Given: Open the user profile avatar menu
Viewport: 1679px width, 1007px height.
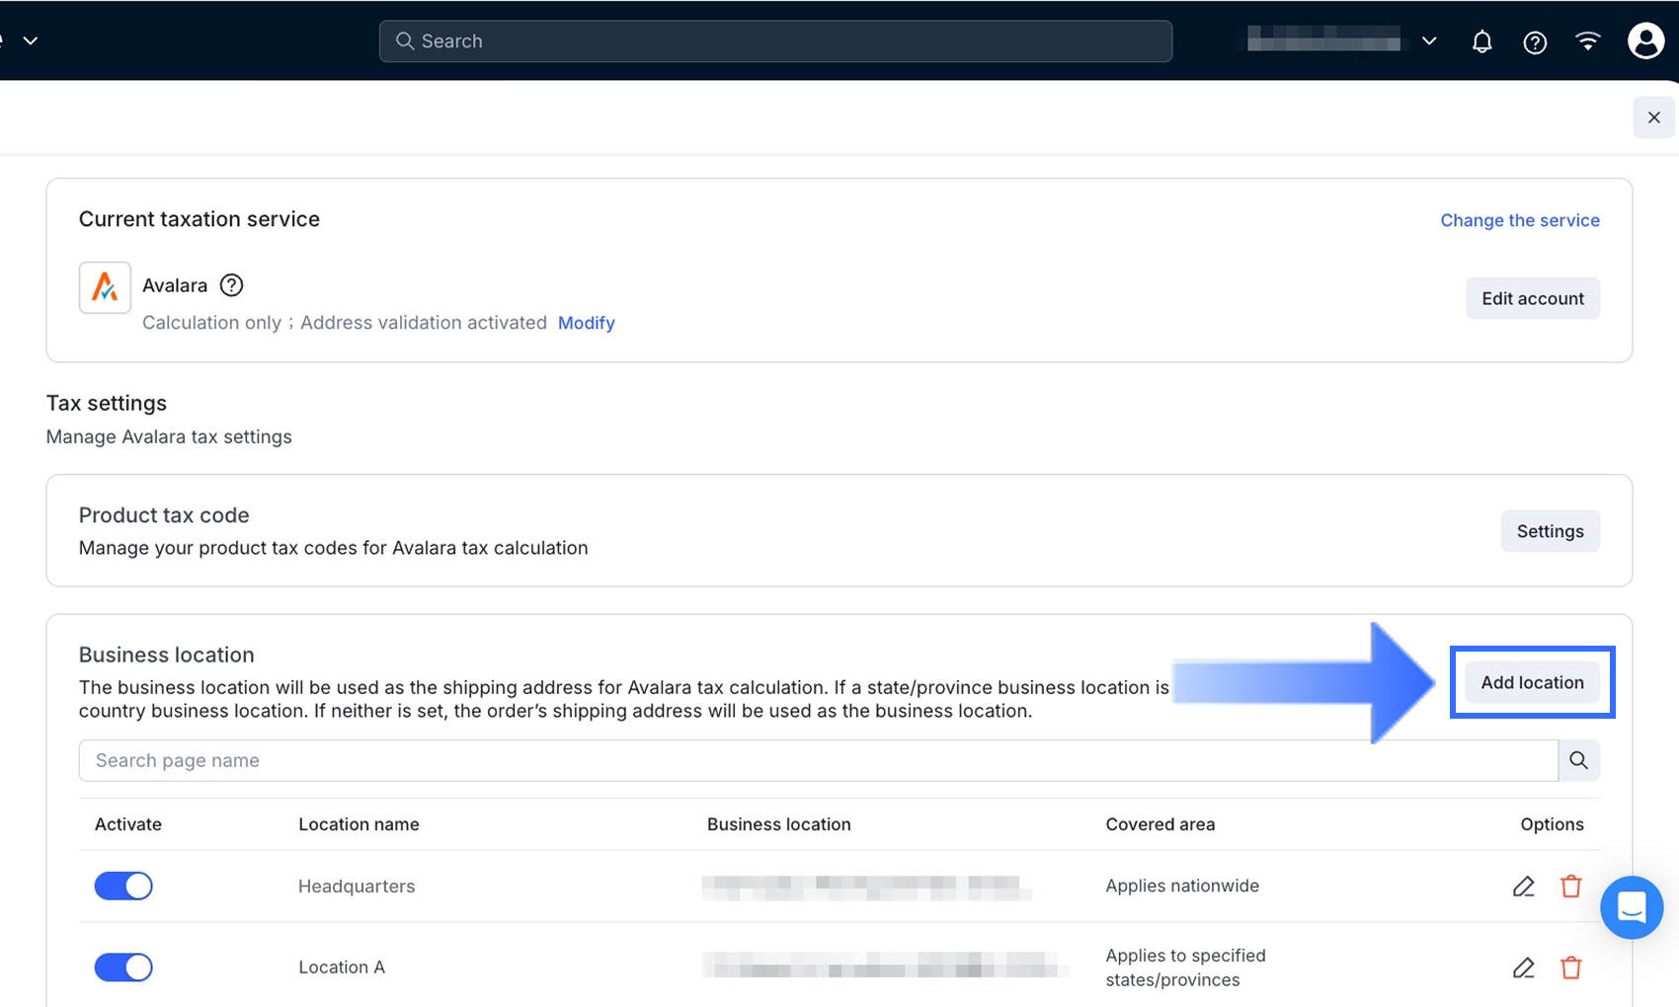Looking at the screenshot, I should click(x=1645, y=41).
